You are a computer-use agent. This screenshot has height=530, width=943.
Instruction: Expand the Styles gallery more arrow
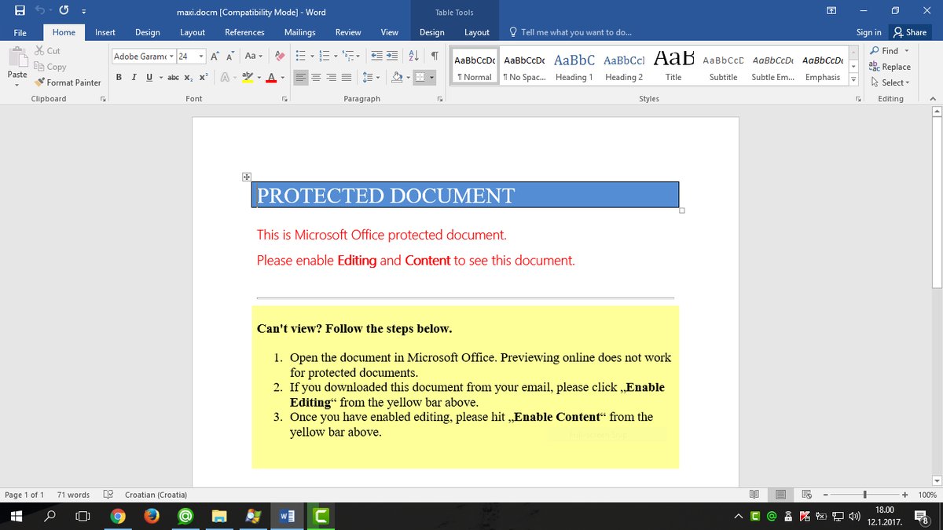(853, 80)
